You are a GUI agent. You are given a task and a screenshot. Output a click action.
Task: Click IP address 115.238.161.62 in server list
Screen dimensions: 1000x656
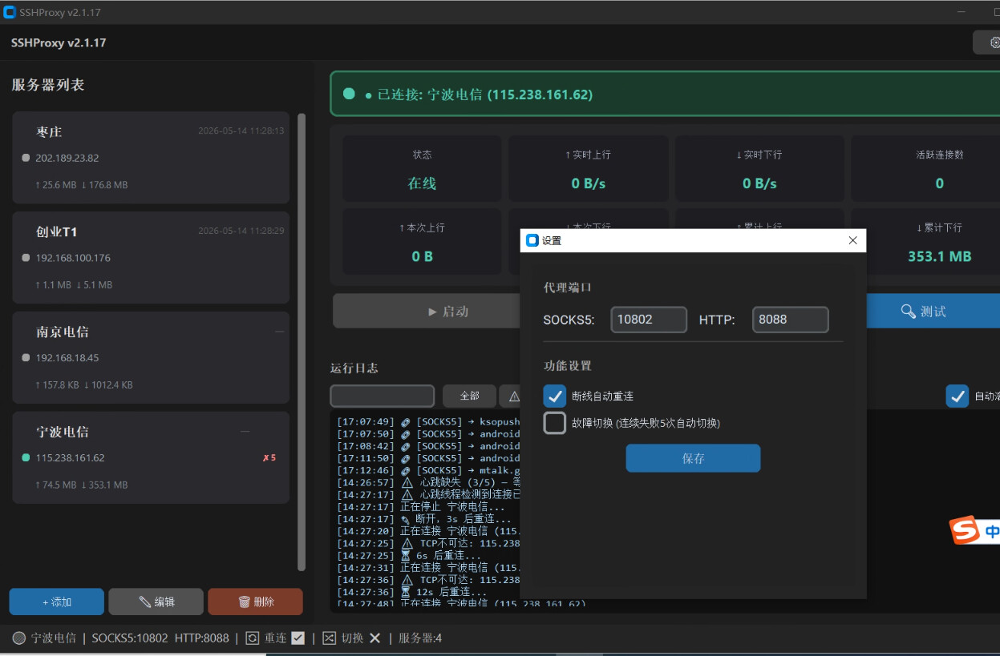coord(70,458)
